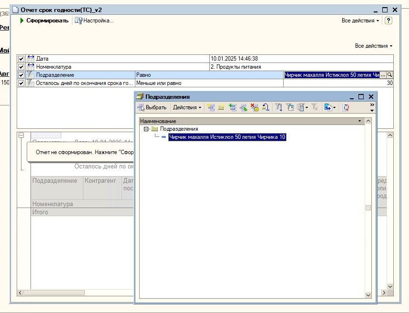Click the Подразделение value input field
This screenshot has width=409, height=313.
click(x=331, y=75)
